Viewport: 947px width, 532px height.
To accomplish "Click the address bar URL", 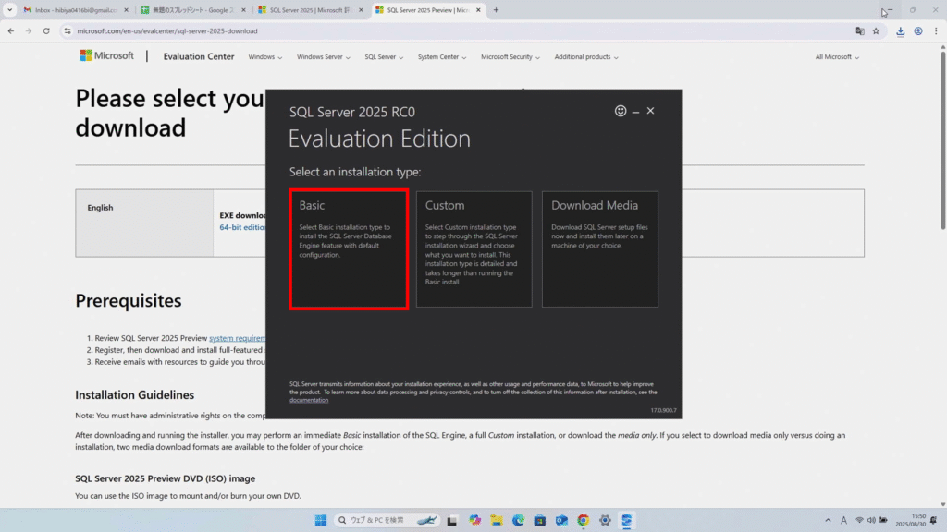I will pos(167,30).
